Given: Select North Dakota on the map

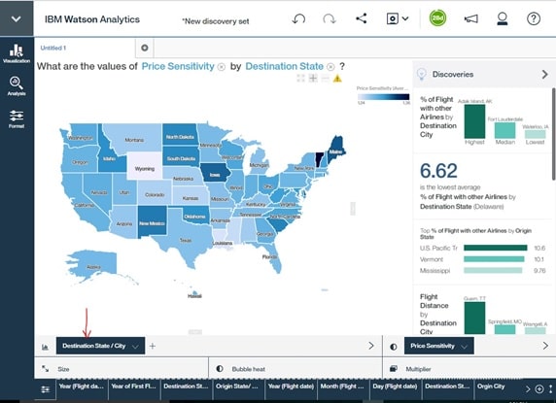Looking at the screenshot, I should tap(180, 134).
